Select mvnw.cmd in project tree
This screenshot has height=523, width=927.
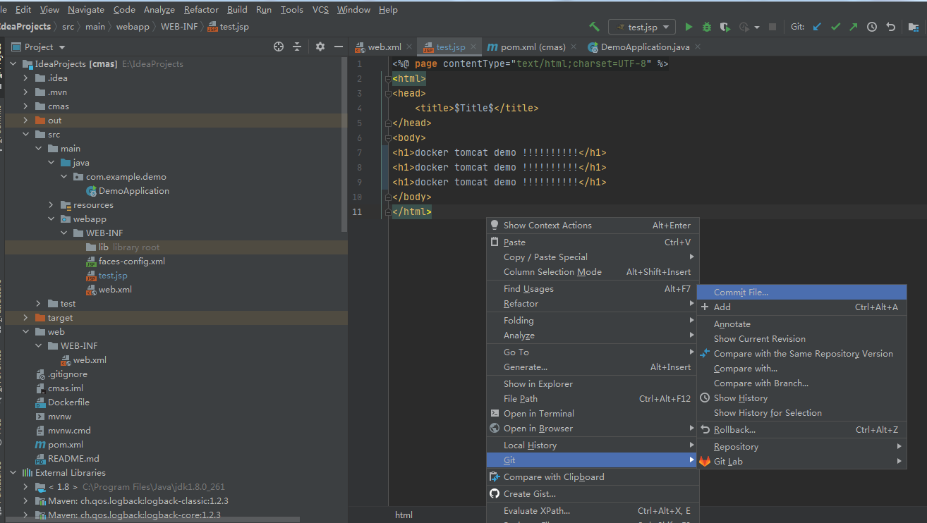click(69, 430)
